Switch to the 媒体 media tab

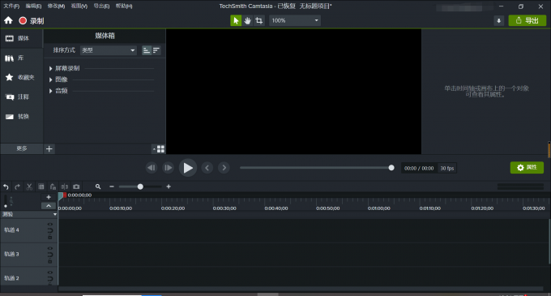pyautogui.click(x=21, y=38)
